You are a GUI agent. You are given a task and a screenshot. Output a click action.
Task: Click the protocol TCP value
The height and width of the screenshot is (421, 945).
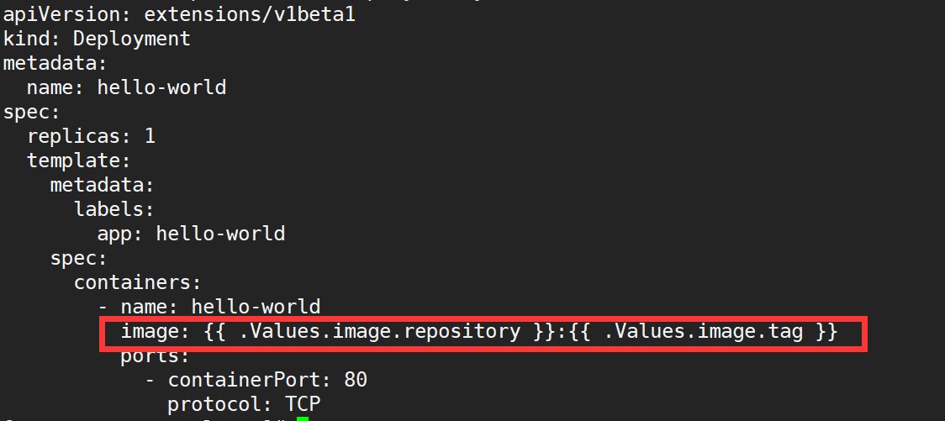[x=303, y=404]
